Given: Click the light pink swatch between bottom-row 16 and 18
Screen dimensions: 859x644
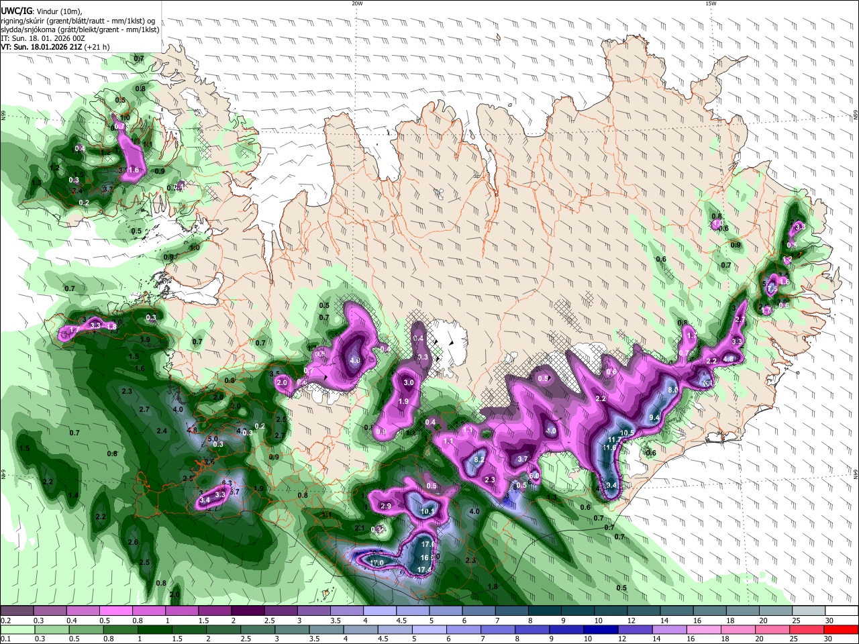Looking at the screenshot, I should tap(704, 629).
